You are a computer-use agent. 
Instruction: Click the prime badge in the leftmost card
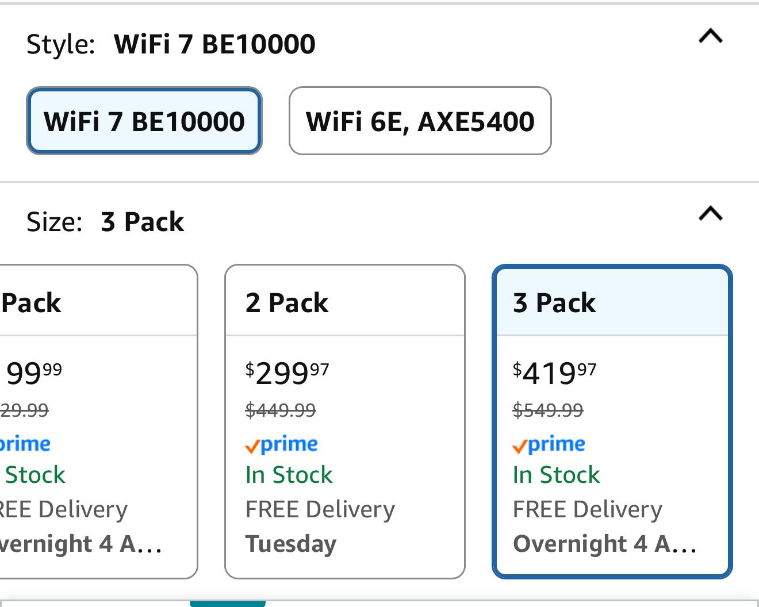tap(25, 444)
